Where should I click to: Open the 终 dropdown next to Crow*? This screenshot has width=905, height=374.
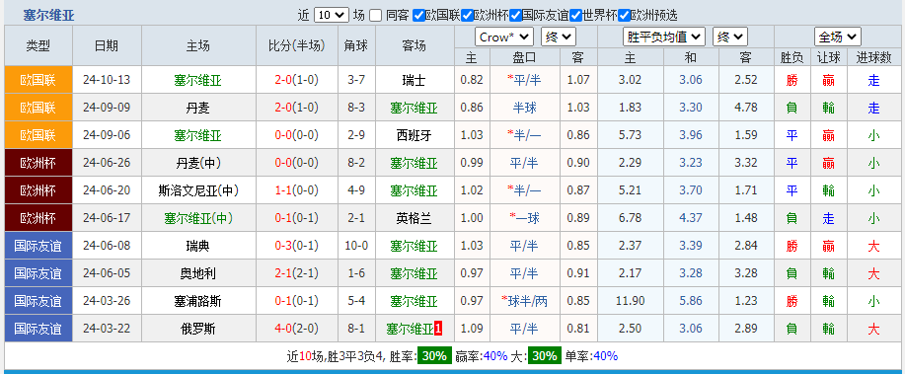(559, 37)
